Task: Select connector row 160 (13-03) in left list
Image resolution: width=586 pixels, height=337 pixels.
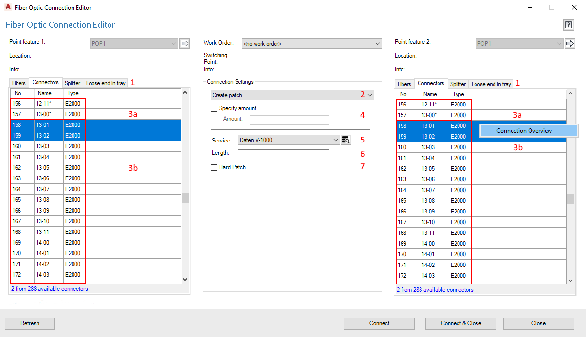Action: coord(95,146)
